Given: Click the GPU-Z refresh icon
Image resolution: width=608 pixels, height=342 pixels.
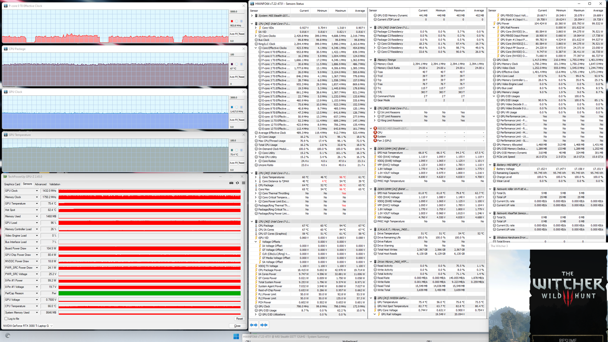Looking at the screenshot, I should pyautogui.click(x=237, y=183).
